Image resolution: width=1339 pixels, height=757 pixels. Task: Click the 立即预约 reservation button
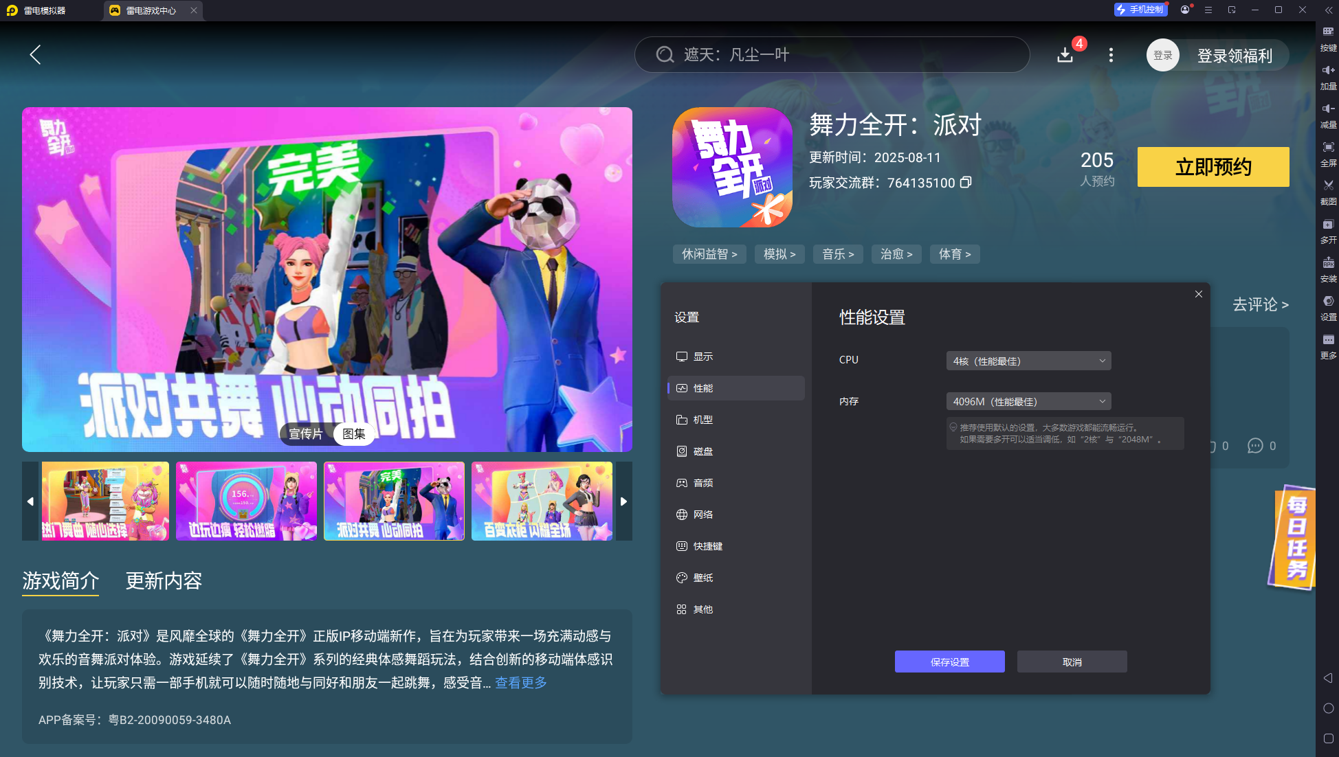coord(1213,167)
